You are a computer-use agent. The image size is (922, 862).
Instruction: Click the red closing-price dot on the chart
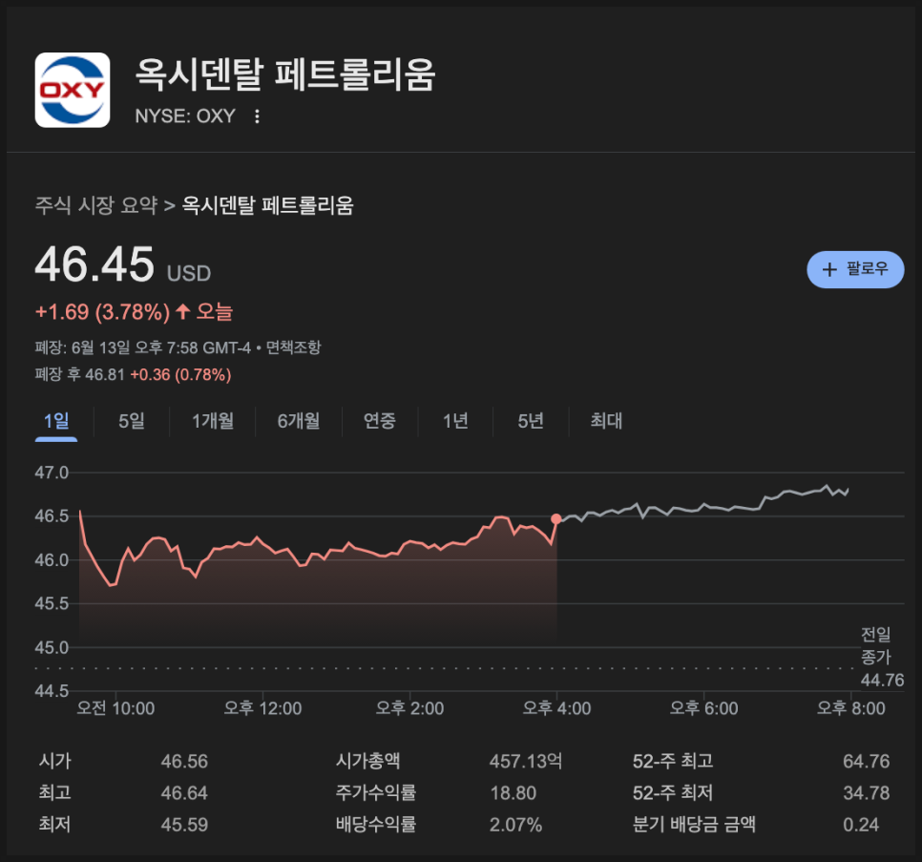click(x=556, y=518)
